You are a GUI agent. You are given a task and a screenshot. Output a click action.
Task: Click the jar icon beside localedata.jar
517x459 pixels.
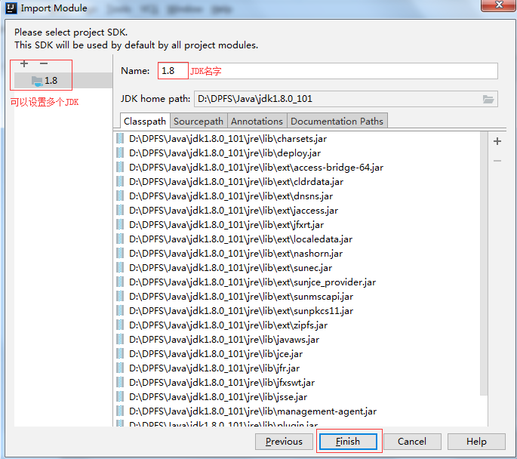[120, 239]
